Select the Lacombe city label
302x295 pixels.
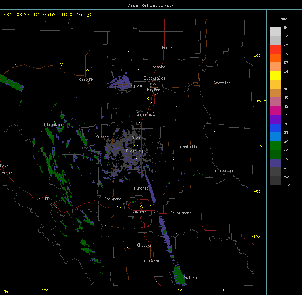158,67
